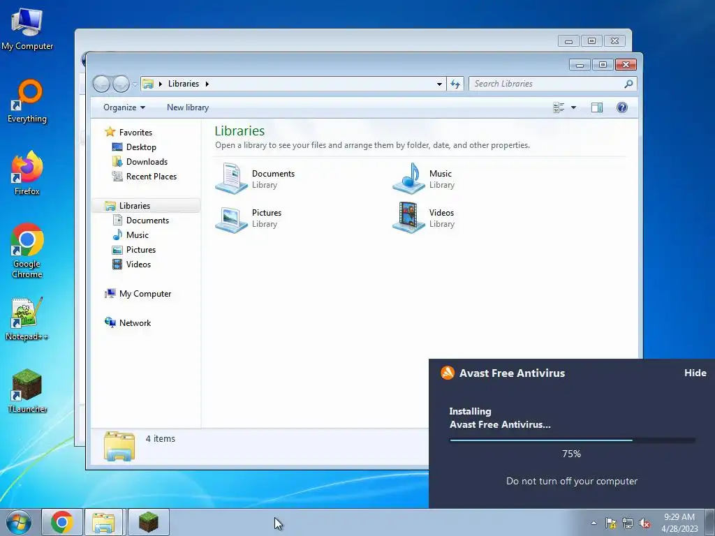The image size is (715, 536).
Task: Click the Libraries heading text
Action: pos(239,131)
